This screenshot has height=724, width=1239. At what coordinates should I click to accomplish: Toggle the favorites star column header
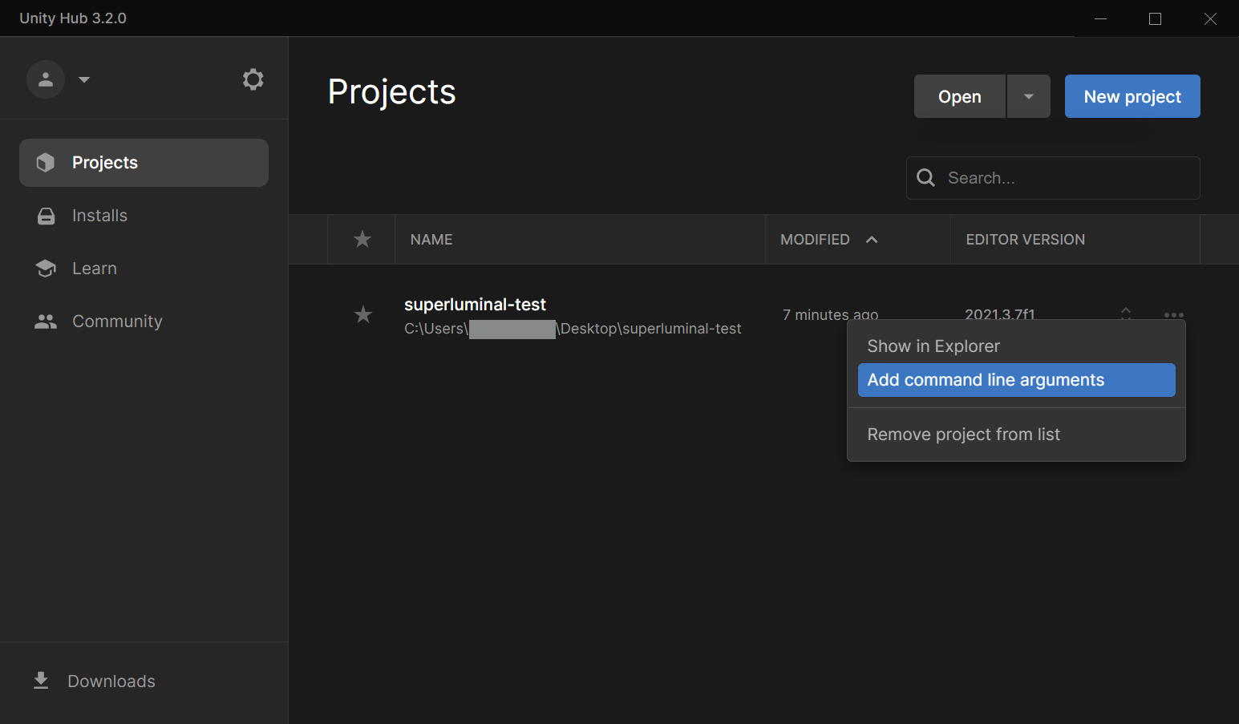362,239
